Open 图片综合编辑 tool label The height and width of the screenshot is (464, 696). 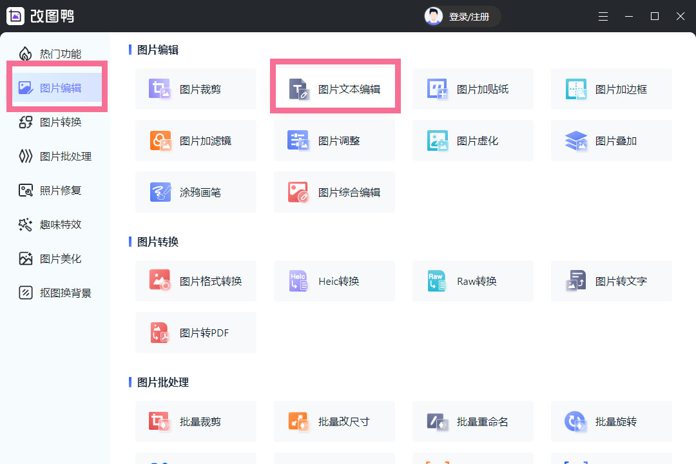349,192
